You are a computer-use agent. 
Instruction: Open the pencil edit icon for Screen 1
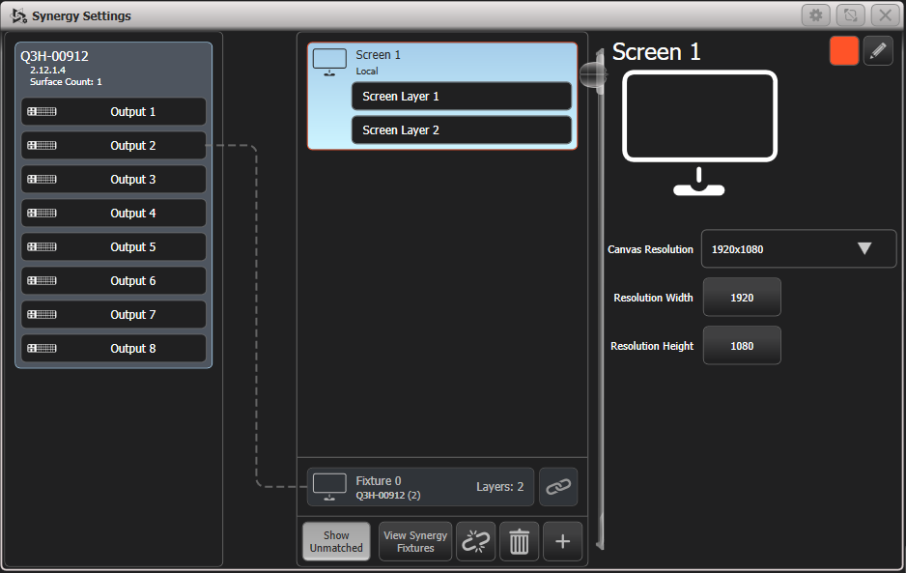(x=878, y=50)
